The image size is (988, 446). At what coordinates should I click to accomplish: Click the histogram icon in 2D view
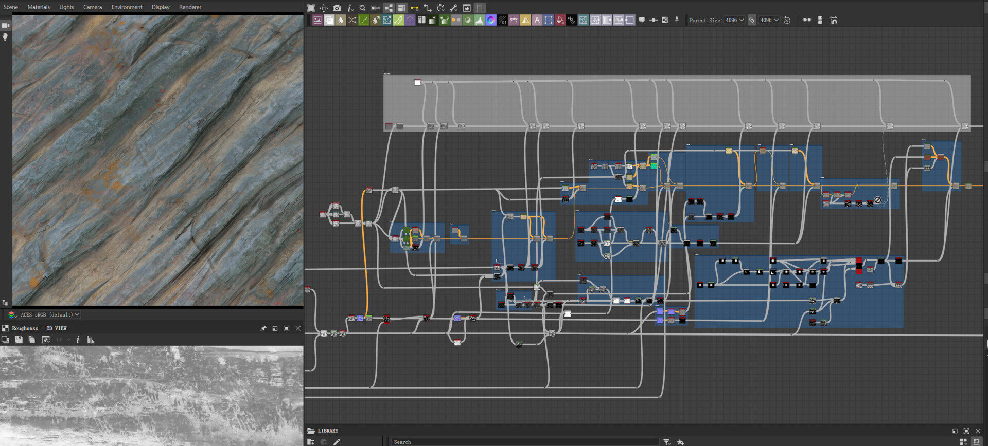point(91,340)
